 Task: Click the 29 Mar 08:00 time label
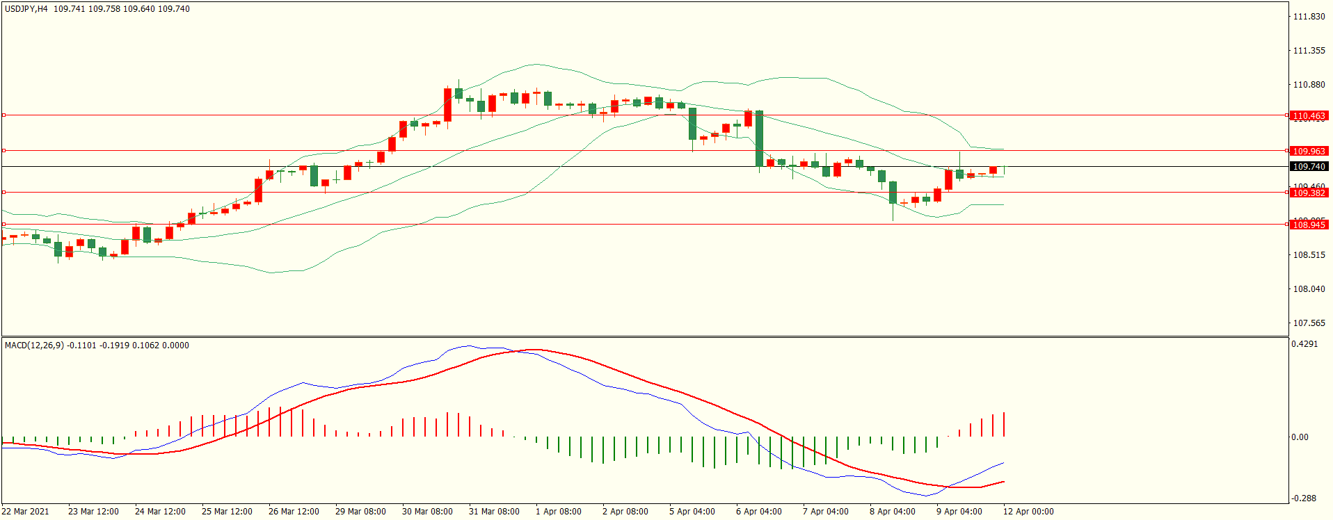[x=360, y=512]
